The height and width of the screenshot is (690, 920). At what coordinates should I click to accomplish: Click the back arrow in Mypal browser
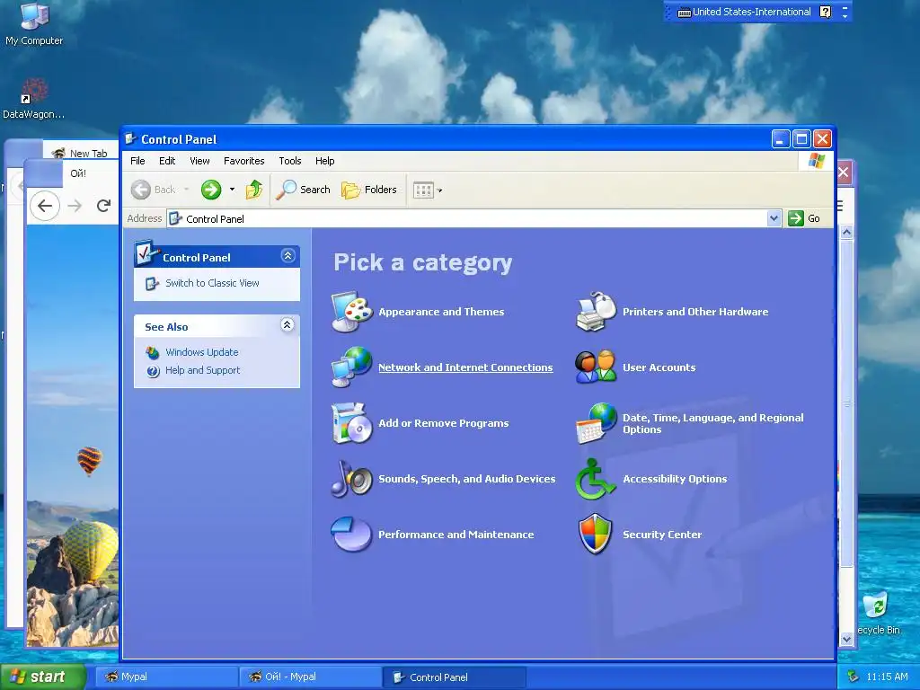click(x=45, y=206)
